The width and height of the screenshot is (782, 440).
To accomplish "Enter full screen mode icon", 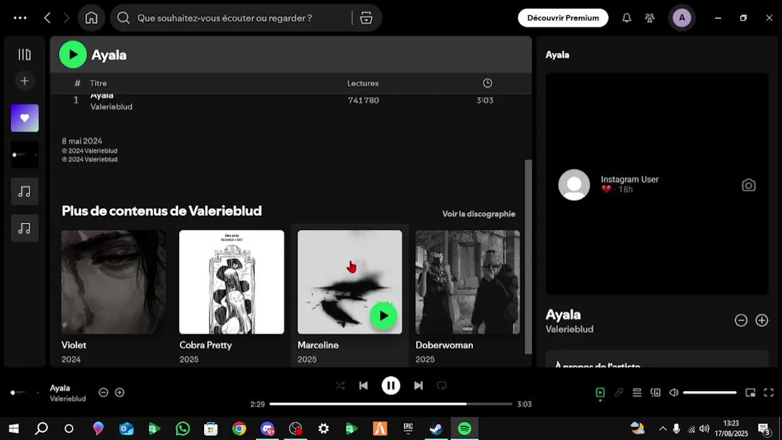I will [x=769, y=392].
